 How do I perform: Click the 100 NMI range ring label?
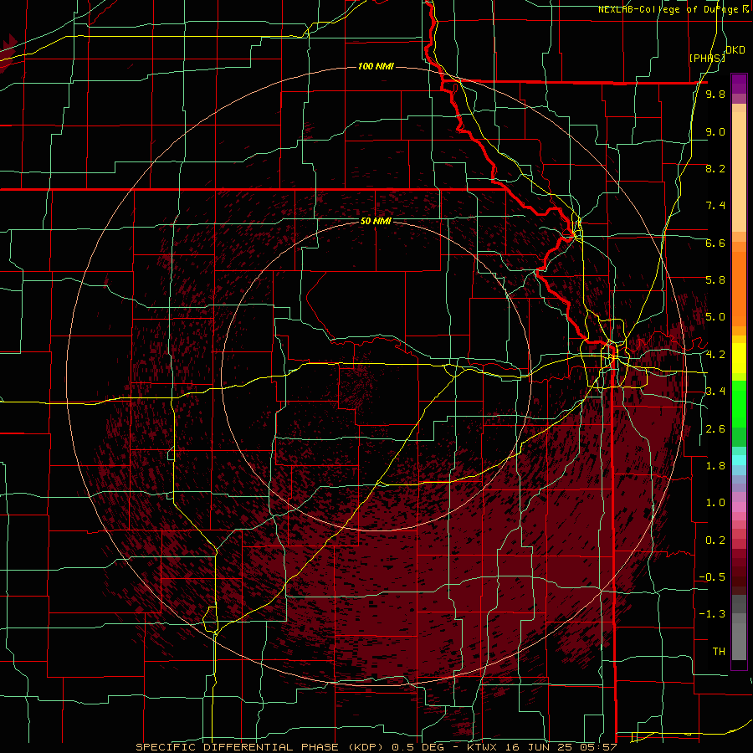tap(376, 66)
